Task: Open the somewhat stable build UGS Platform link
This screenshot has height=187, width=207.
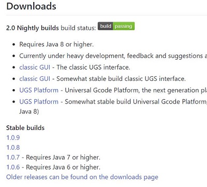Action: [x=39, y=101]
